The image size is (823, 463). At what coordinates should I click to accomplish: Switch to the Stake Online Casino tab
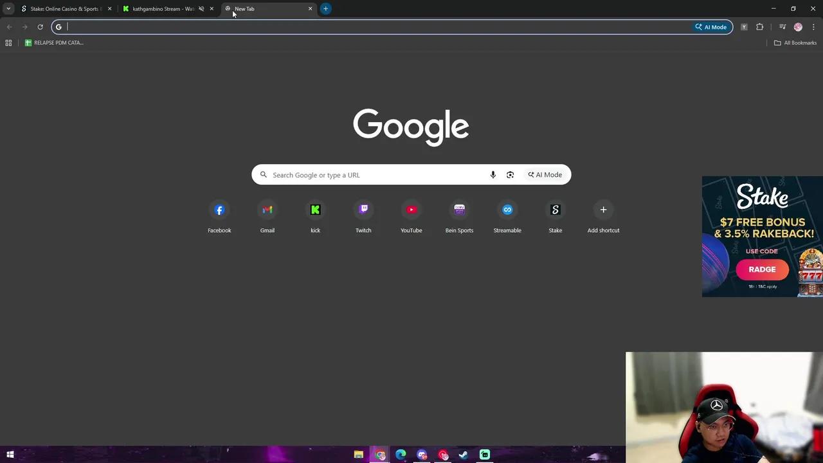tap(64, 9)
